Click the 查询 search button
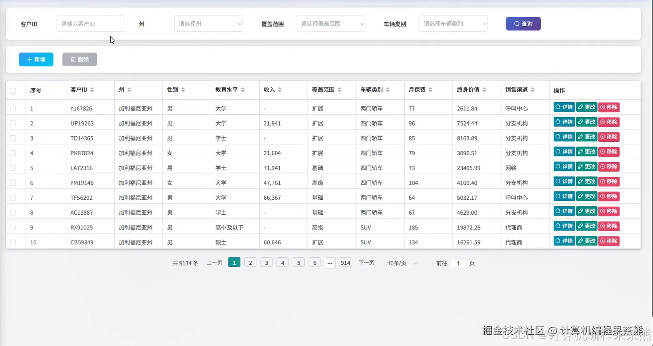 tap(523, 24)
